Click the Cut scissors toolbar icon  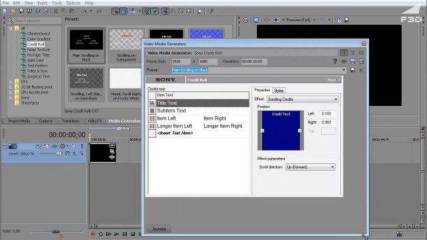point(56,11)
